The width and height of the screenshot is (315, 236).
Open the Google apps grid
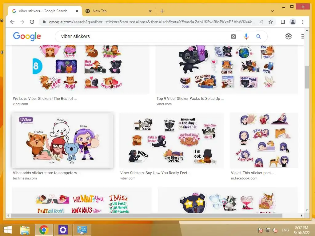click(303, 36)
